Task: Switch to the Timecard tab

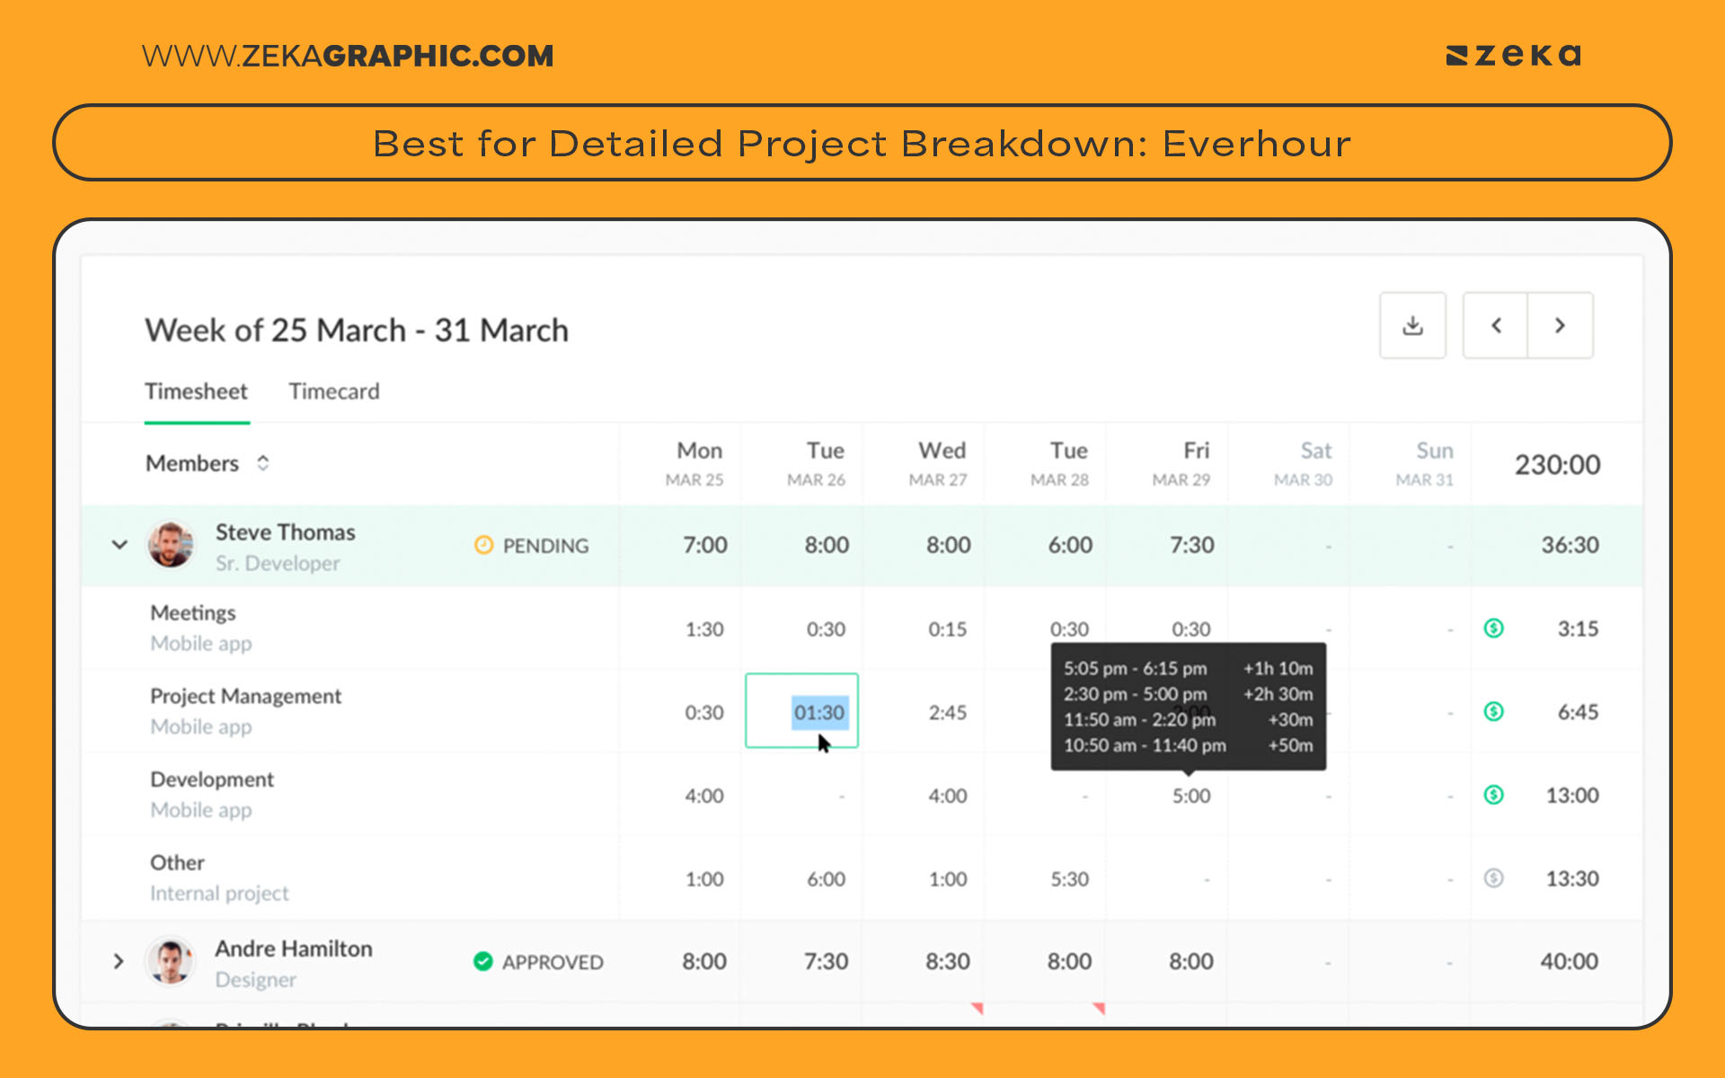Action: pos(333,392)
